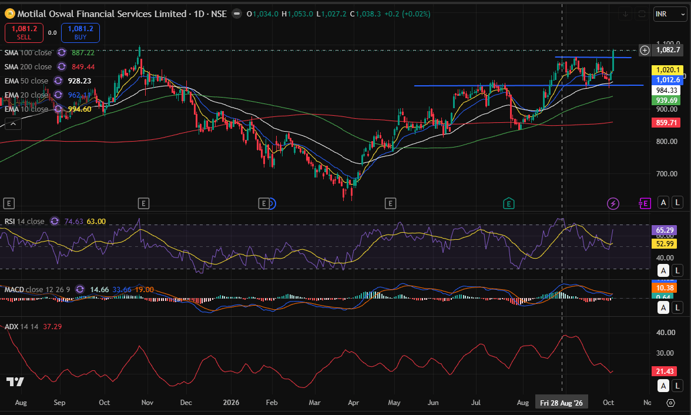Click the MACD close 12 26 9 label
Image resolution: width=691 pixels, height=415 pixels.
[37, 290]
